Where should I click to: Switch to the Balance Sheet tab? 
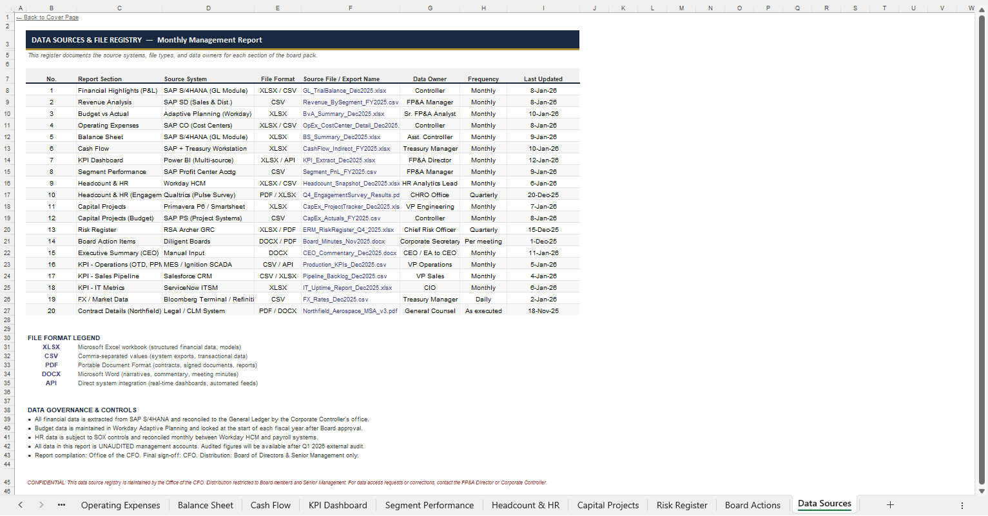[205, 505]
